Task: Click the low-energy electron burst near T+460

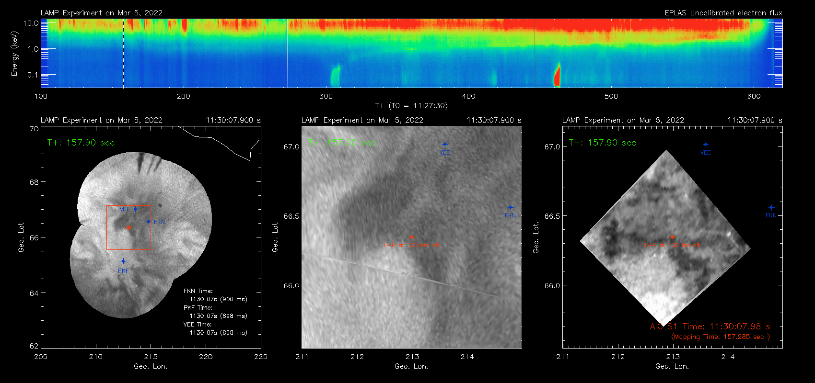Action: 557,75
